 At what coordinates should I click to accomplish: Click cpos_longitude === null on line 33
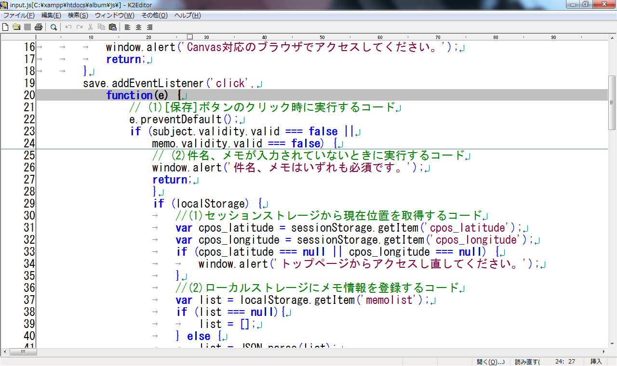(416, 252)
